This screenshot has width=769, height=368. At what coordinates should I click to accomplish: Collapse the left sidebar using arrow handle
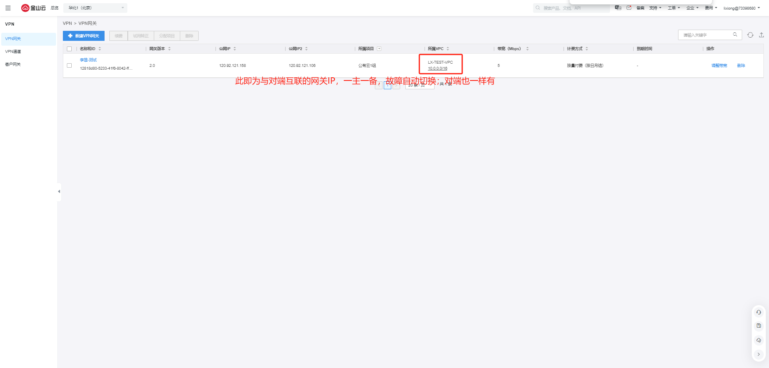(59, 191)
